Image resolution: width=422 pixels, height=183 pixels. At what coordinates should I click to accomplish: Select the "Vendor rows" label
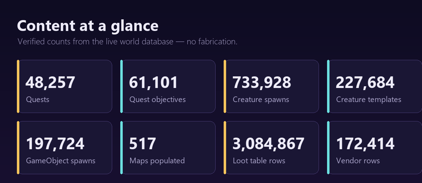coord(358,161)
